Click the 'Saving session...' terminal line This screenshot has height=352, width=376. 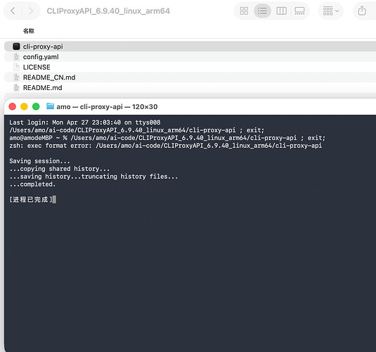39,161
